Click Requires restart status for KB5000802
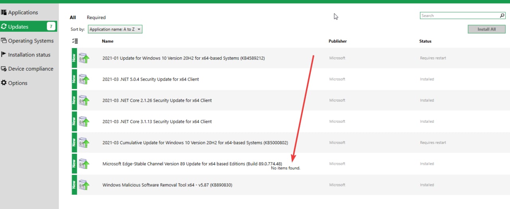This screenshot has width=510, height=209. tap(433, 142)
